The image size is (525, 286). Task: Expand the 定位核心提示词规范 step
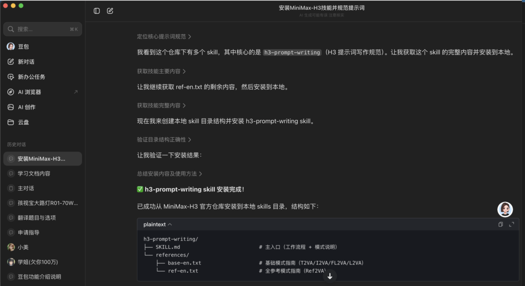pos(164,36)
